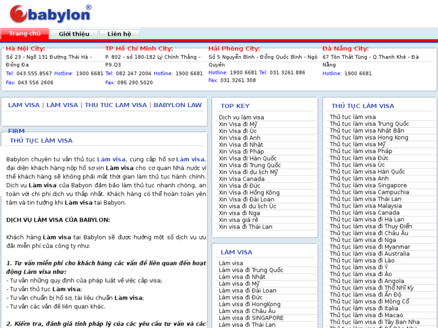The width and height of the screenshot is (438, 328).
Task: Select Xin visa giá rẻ link
Action: point(238,220)
